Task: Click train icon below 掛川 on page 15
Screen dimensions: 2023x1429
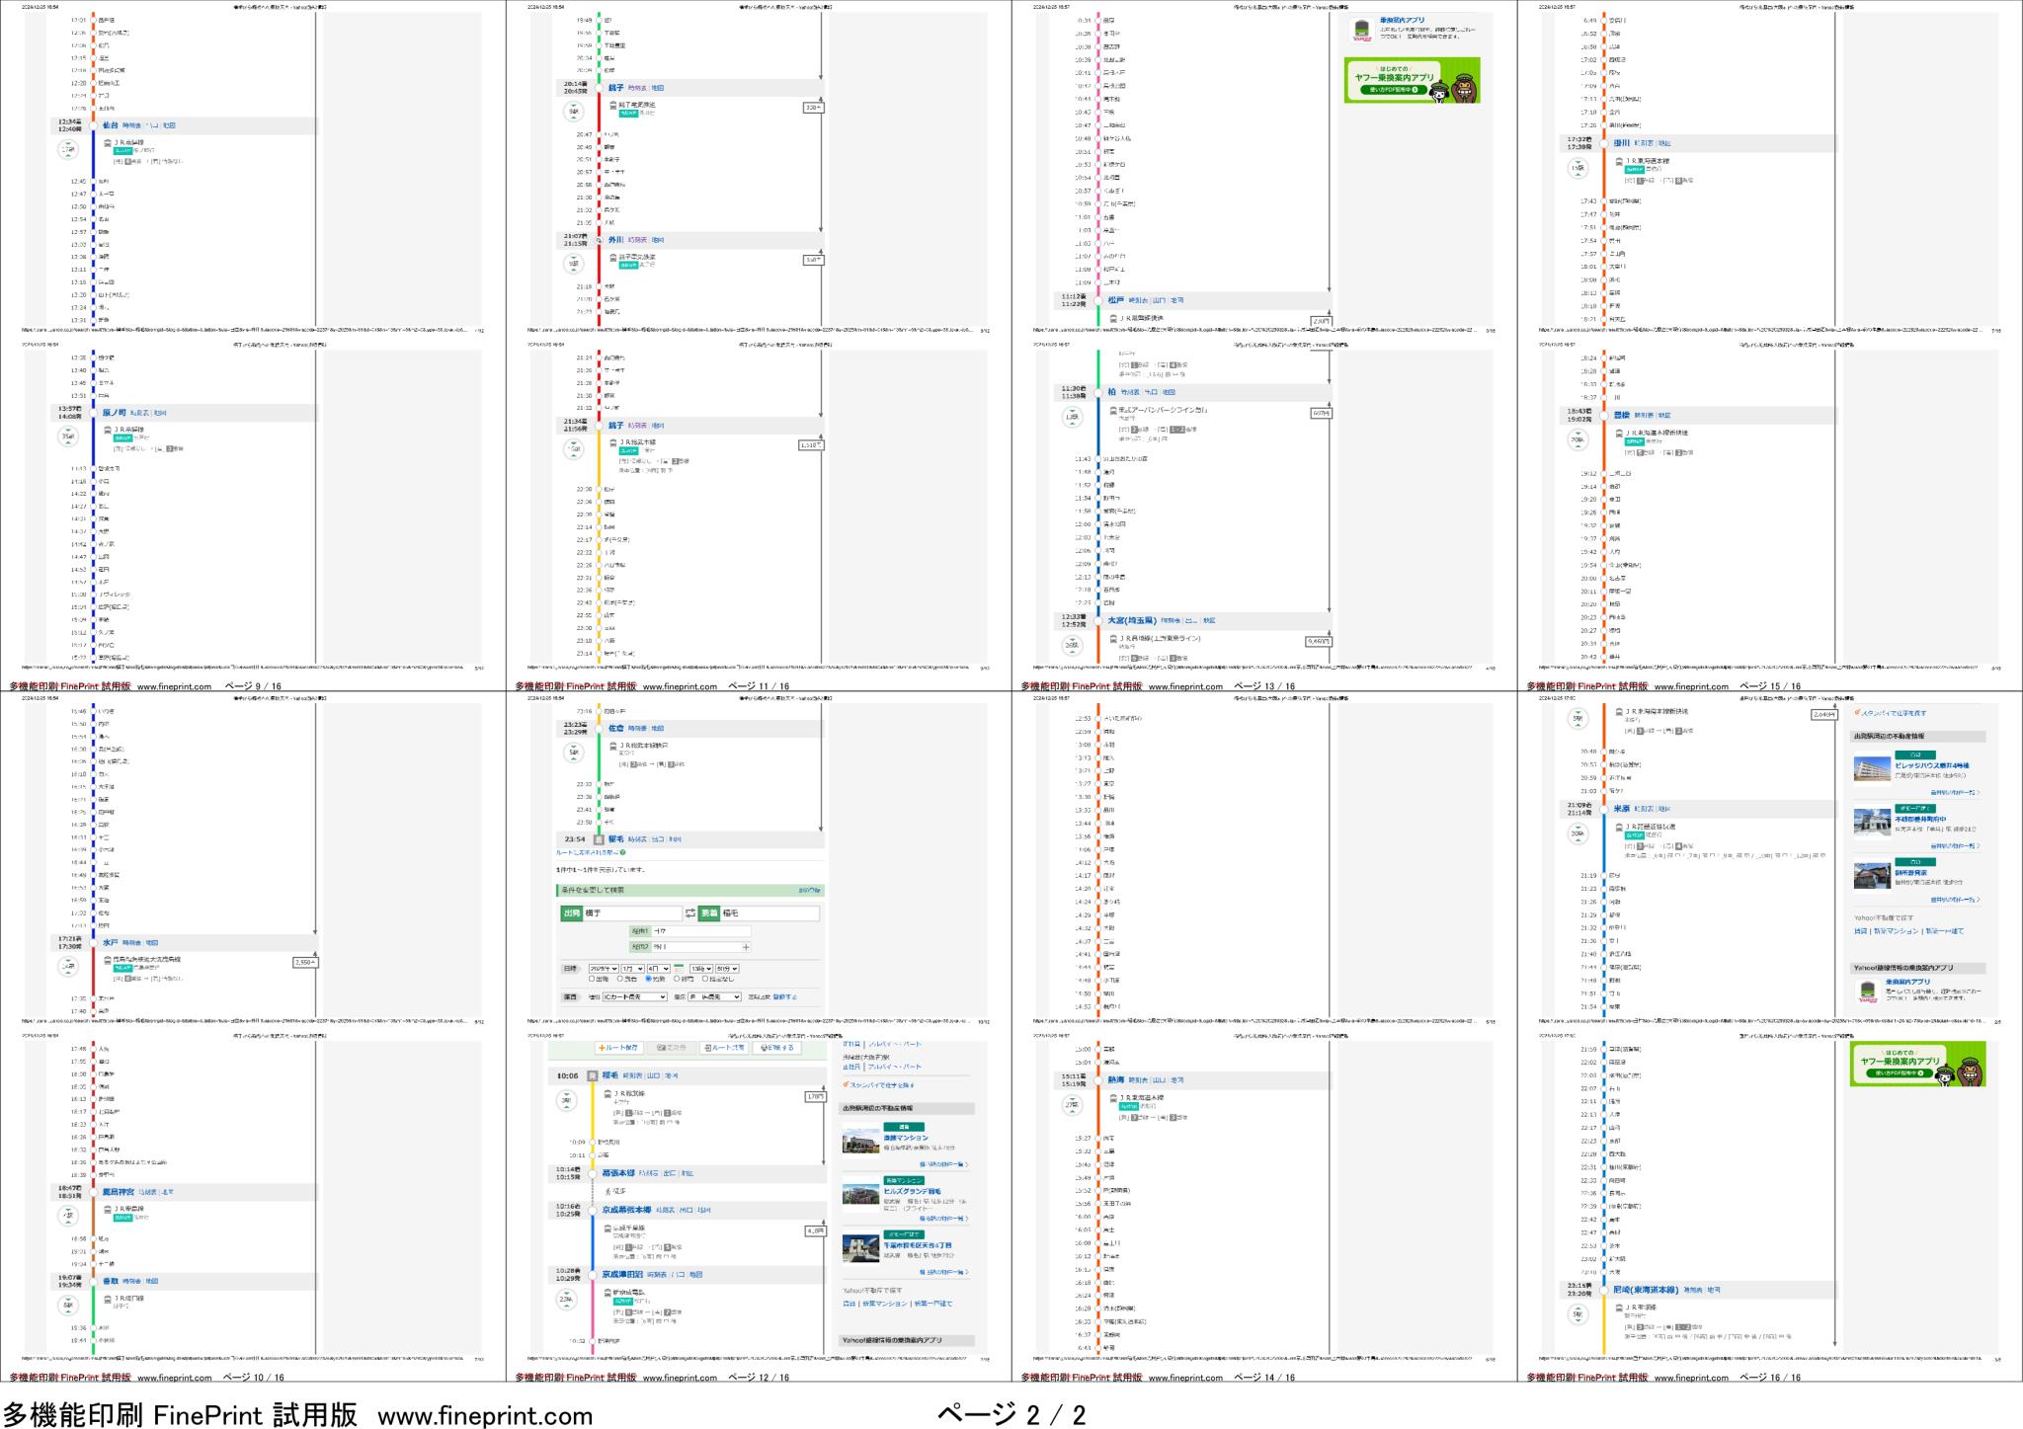Action: 1618,160
